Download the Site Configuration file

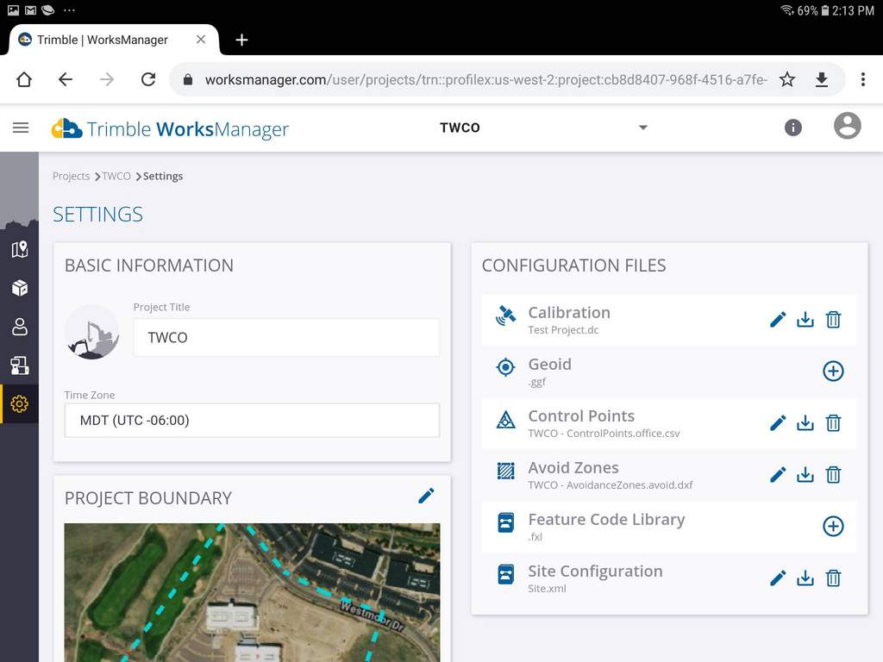(x=805, y=578)
